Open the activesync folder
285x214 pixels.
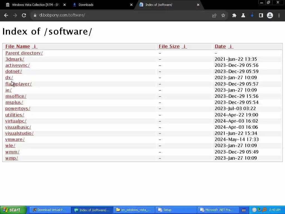coord(18,65)
